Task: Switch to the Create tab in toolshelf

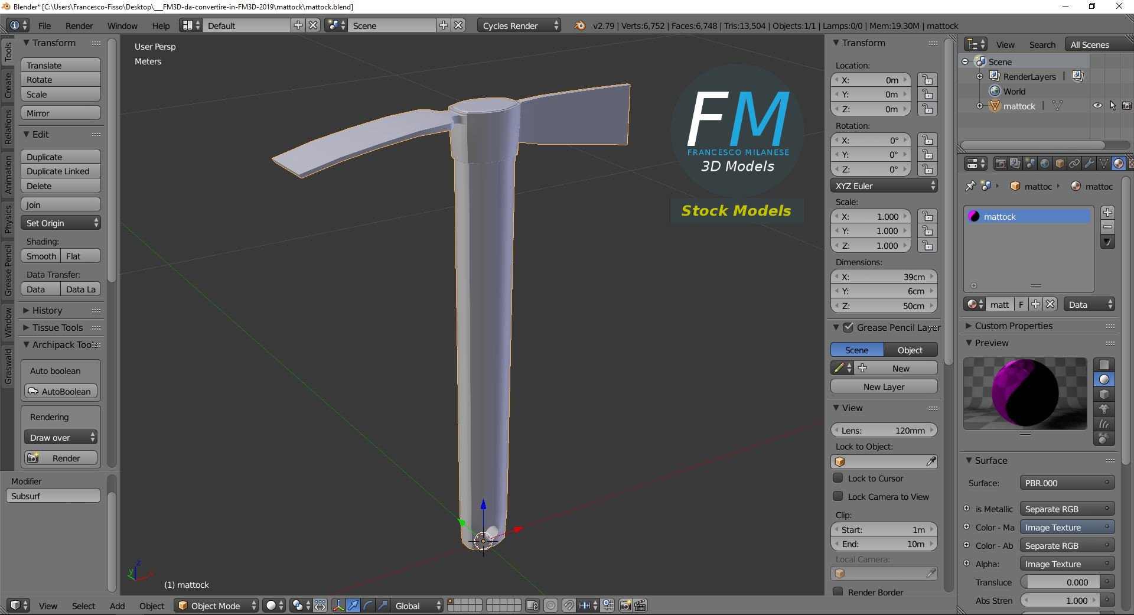Action: (8, 85)
